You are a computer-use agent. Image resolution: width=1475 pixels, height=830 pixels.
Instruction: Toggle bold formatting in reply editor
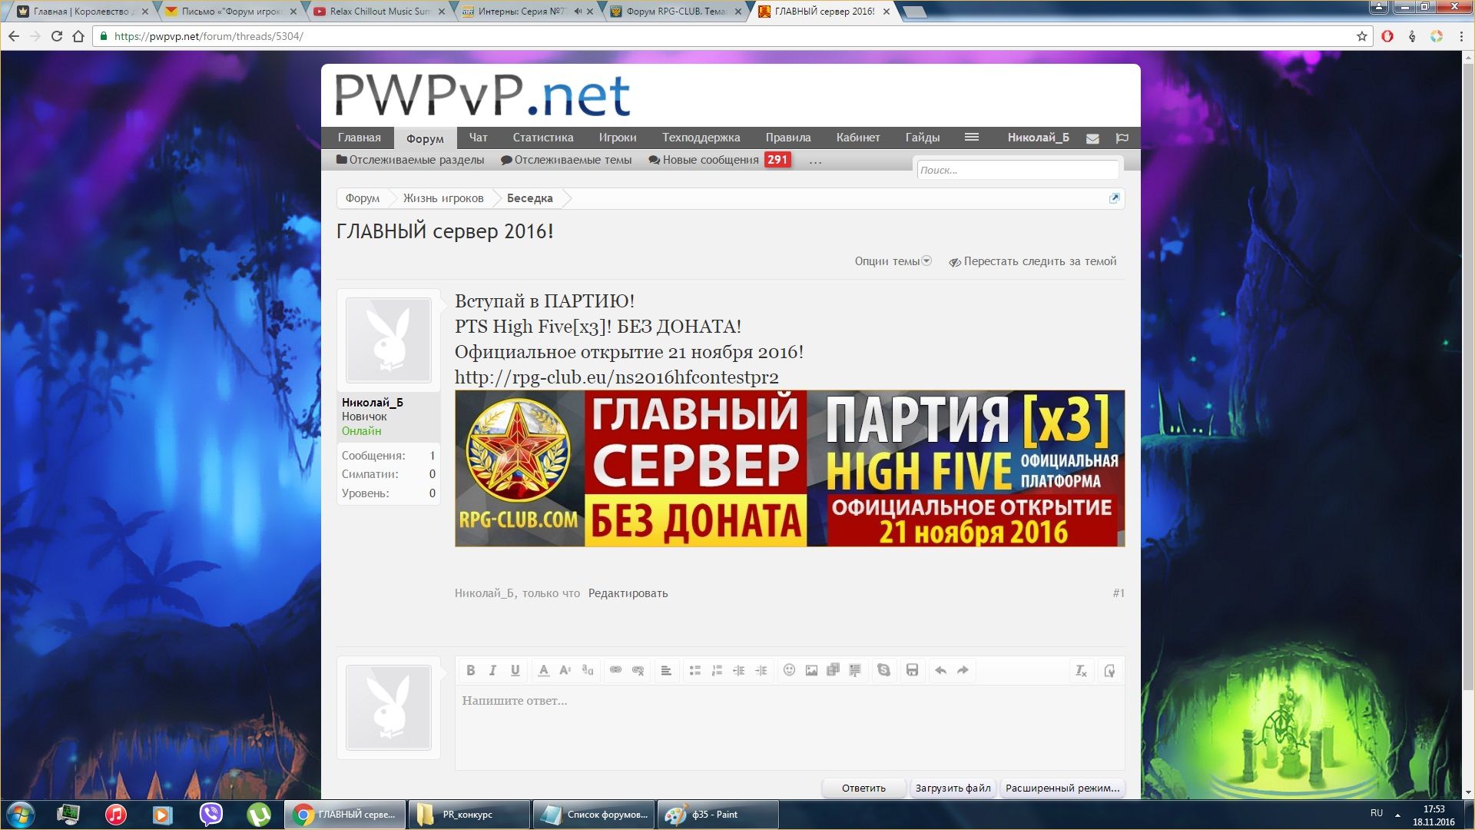[471, 670]
